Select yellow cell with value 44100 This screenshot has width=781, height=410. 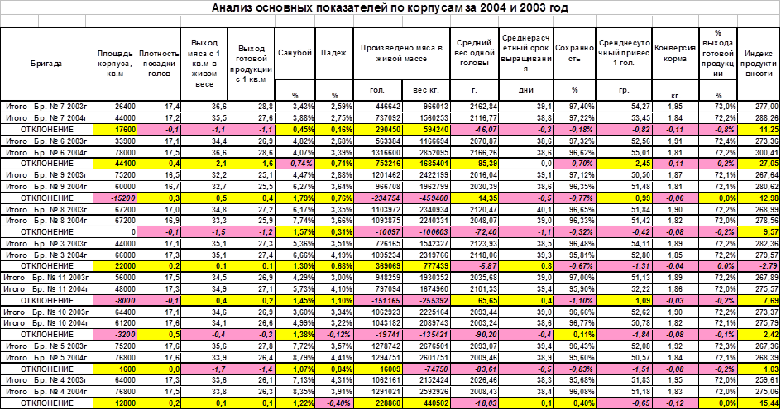pyautogui.click(x=114, y=164)
